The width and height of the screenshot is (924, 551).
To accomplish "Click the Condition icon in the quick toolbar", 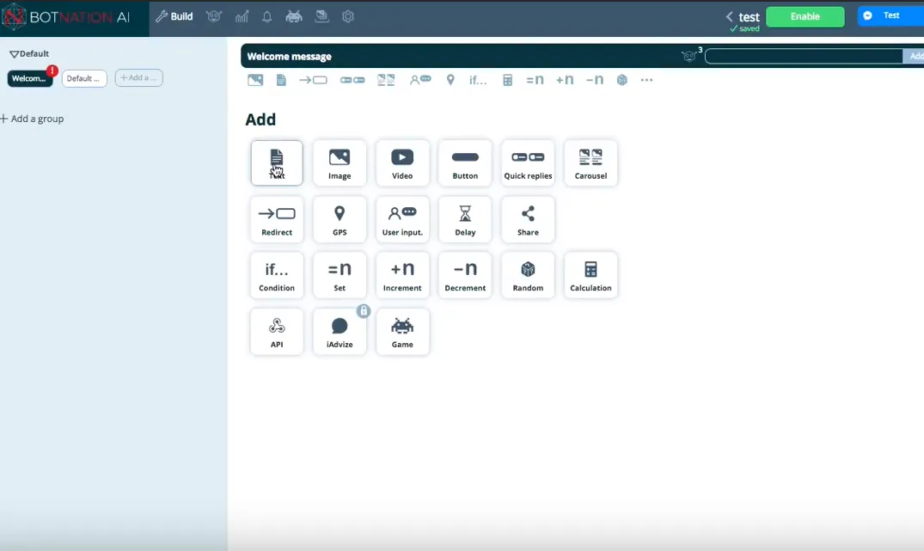I will coord(478,79).
